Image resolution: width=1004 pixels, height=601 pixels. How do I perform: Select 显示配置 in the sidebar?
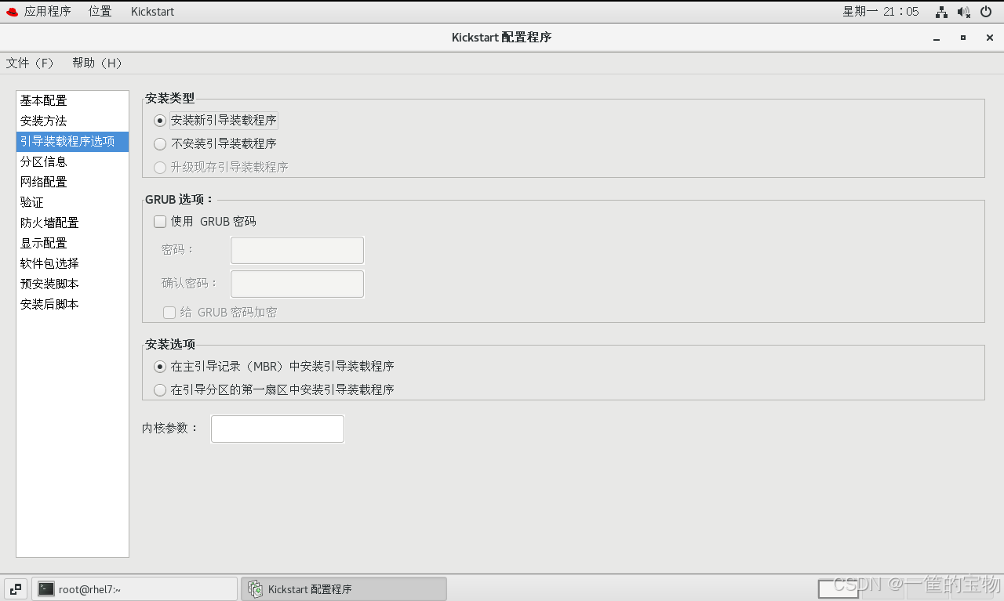tap(72, 243)
